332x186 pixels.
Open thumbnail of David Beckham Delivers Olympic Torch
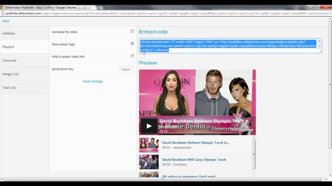pyautogui.click(x=149, y=145)
